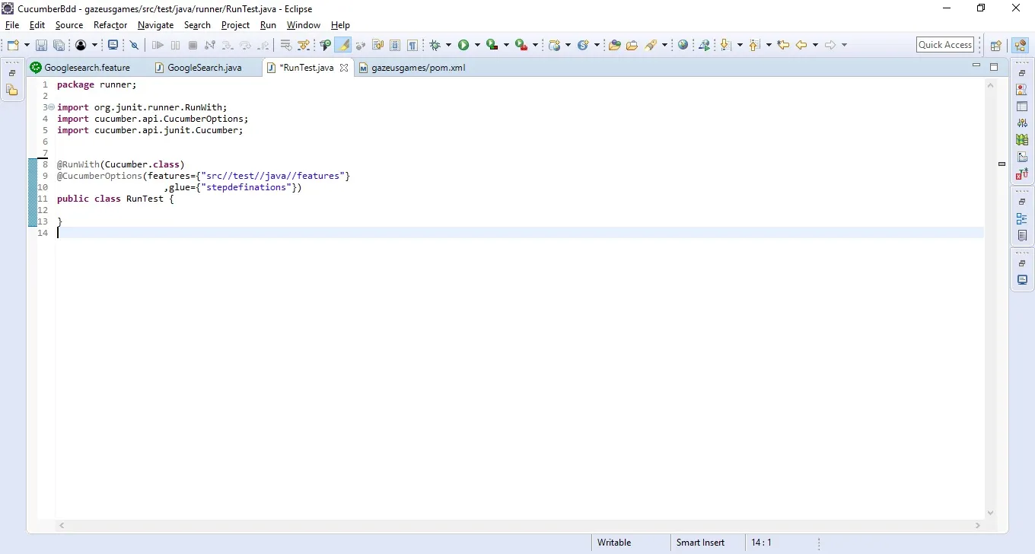Screen dimensions: 1035x554
Task: Click the Open Task icon
Action: (632, 45)
